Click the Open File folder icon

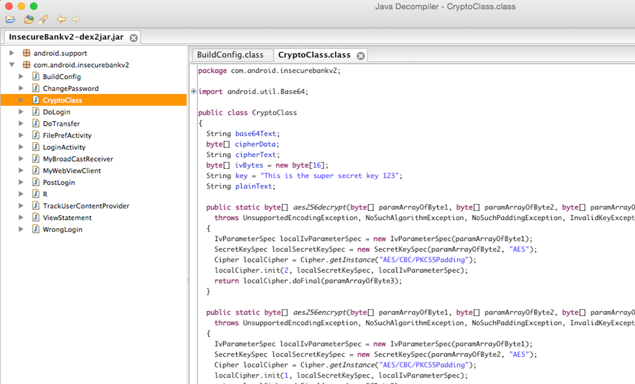11,19
